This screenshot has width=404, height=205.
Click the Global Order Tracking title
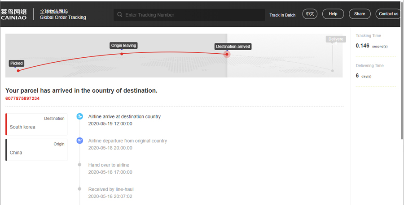63,17
